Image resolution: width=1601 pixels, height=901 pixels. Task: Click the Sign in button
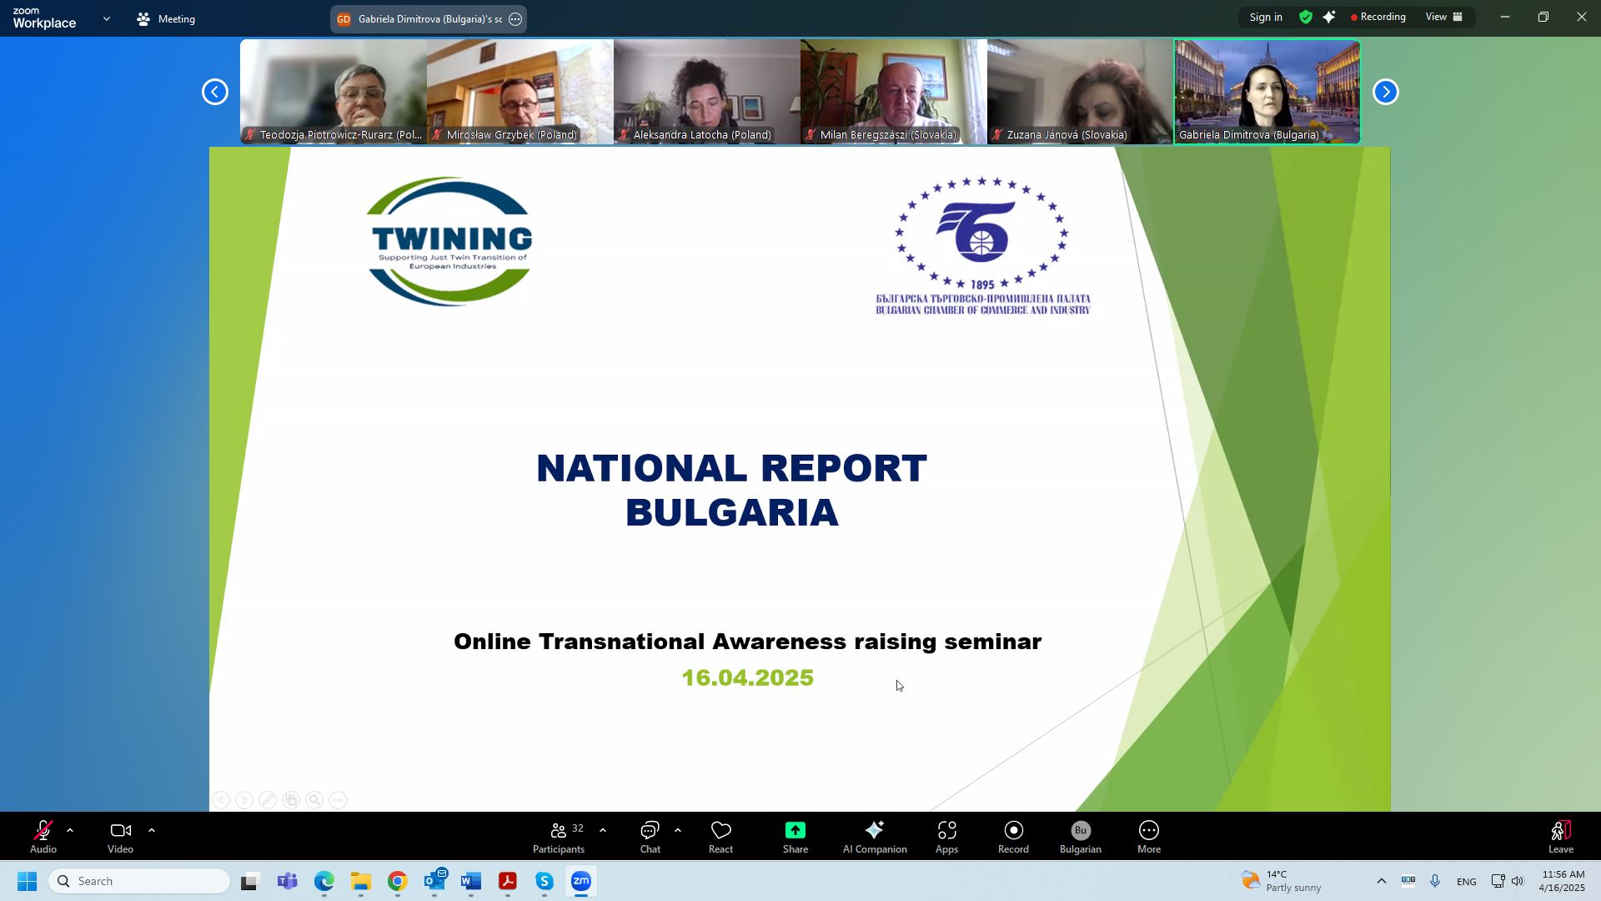[x=1265, y=17]
